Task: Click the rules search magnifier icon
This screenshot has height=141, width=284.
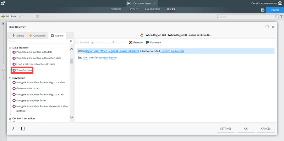Action: tap(276, 17)
